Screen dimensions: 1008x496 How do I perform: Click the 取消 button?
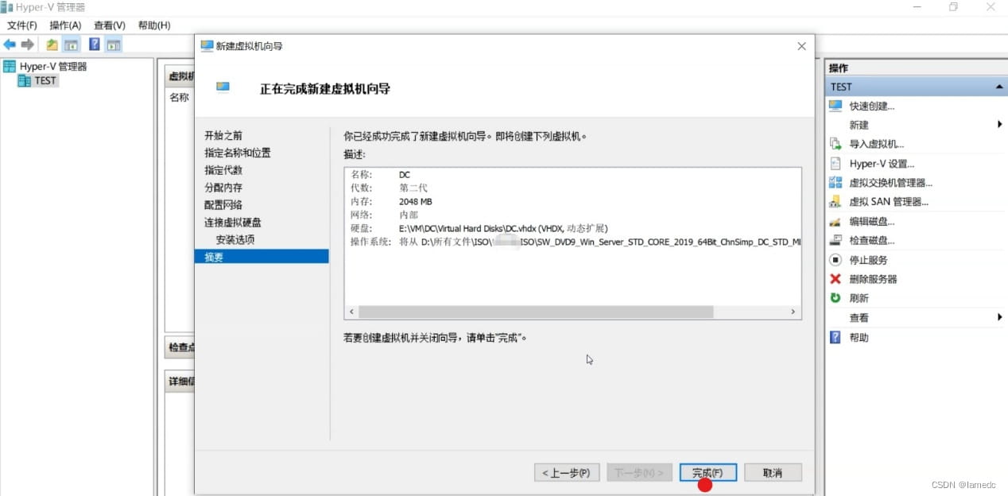[773, 473]
